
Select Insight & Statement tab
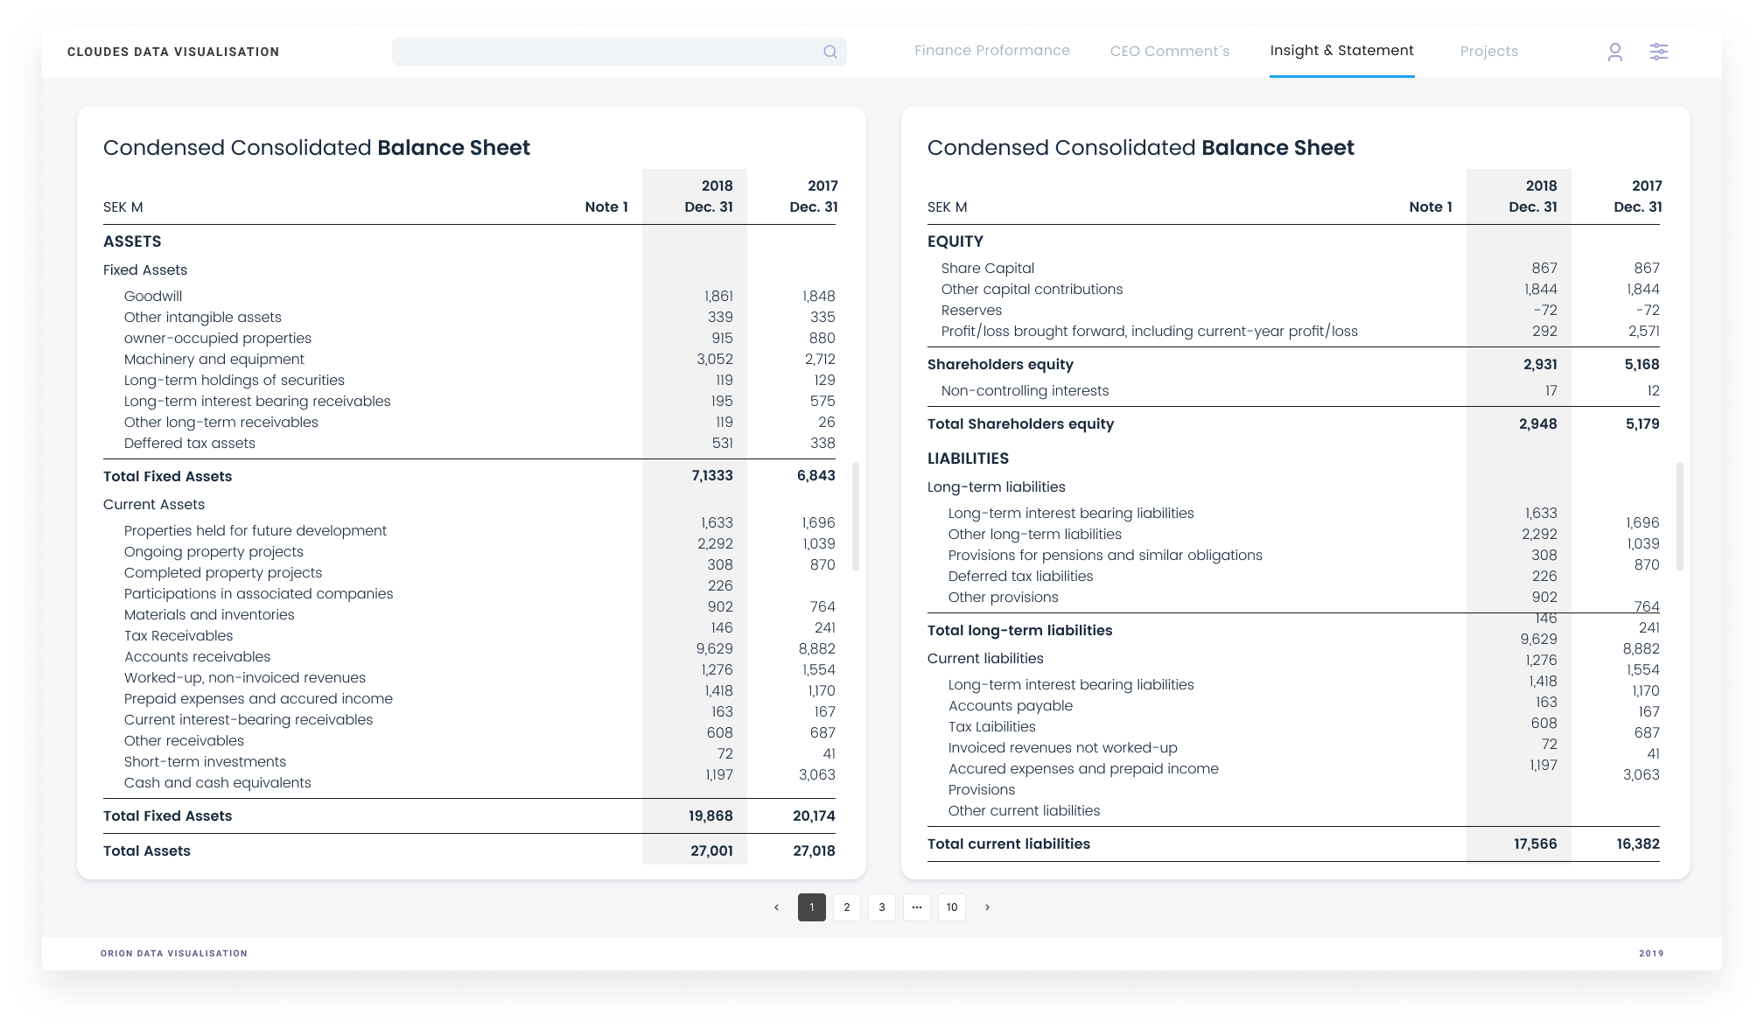(1341, 51)
